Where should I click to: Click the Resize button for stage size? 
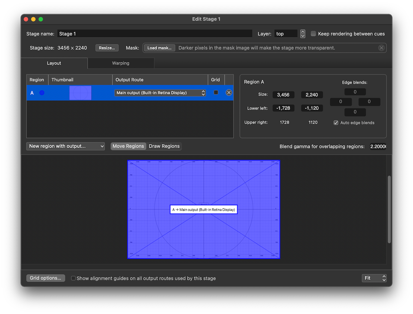pos(107,47)
